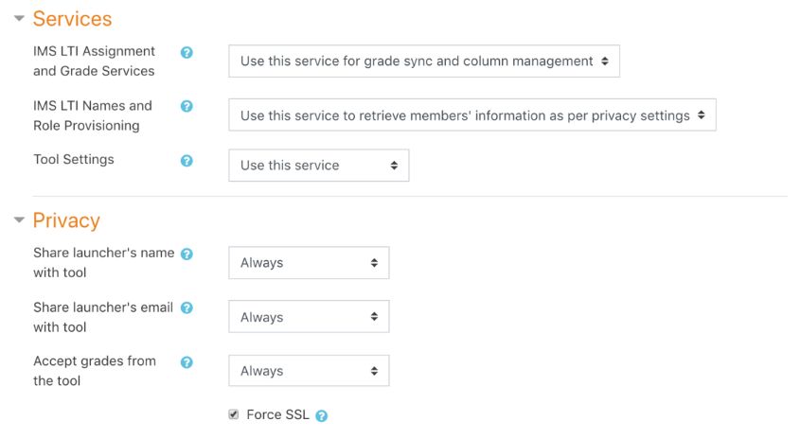
Task: Collapse the Privacy section arrow
Action: pos(19,220)
